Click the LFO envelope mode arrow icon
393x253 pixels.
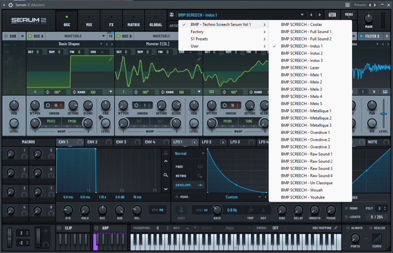(x=200, y=185)
